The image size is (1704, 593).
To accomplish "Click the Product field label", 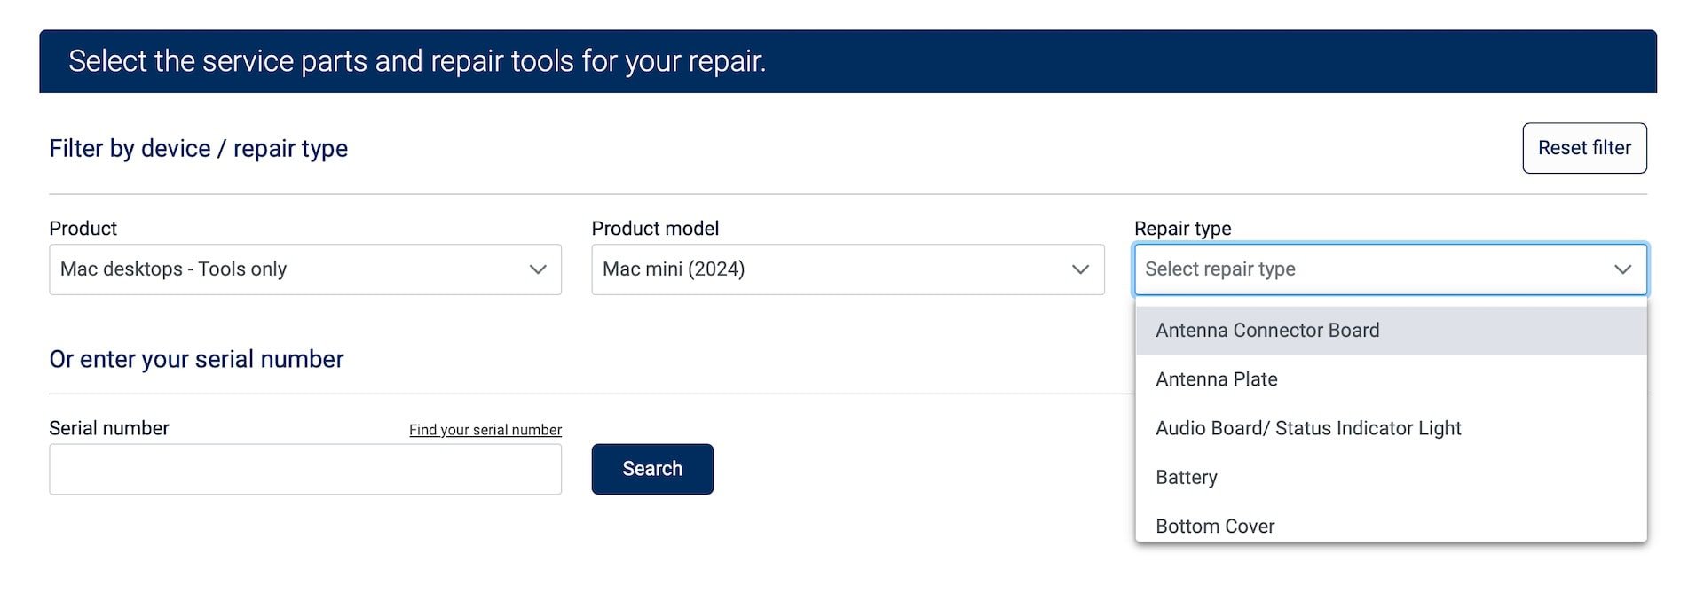I will [x=83, y=229].
